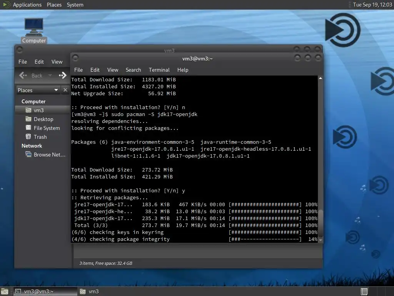Screen dimensions: 394x296
Task: Open Back history dropdown arrow
Action: [50, 75]
